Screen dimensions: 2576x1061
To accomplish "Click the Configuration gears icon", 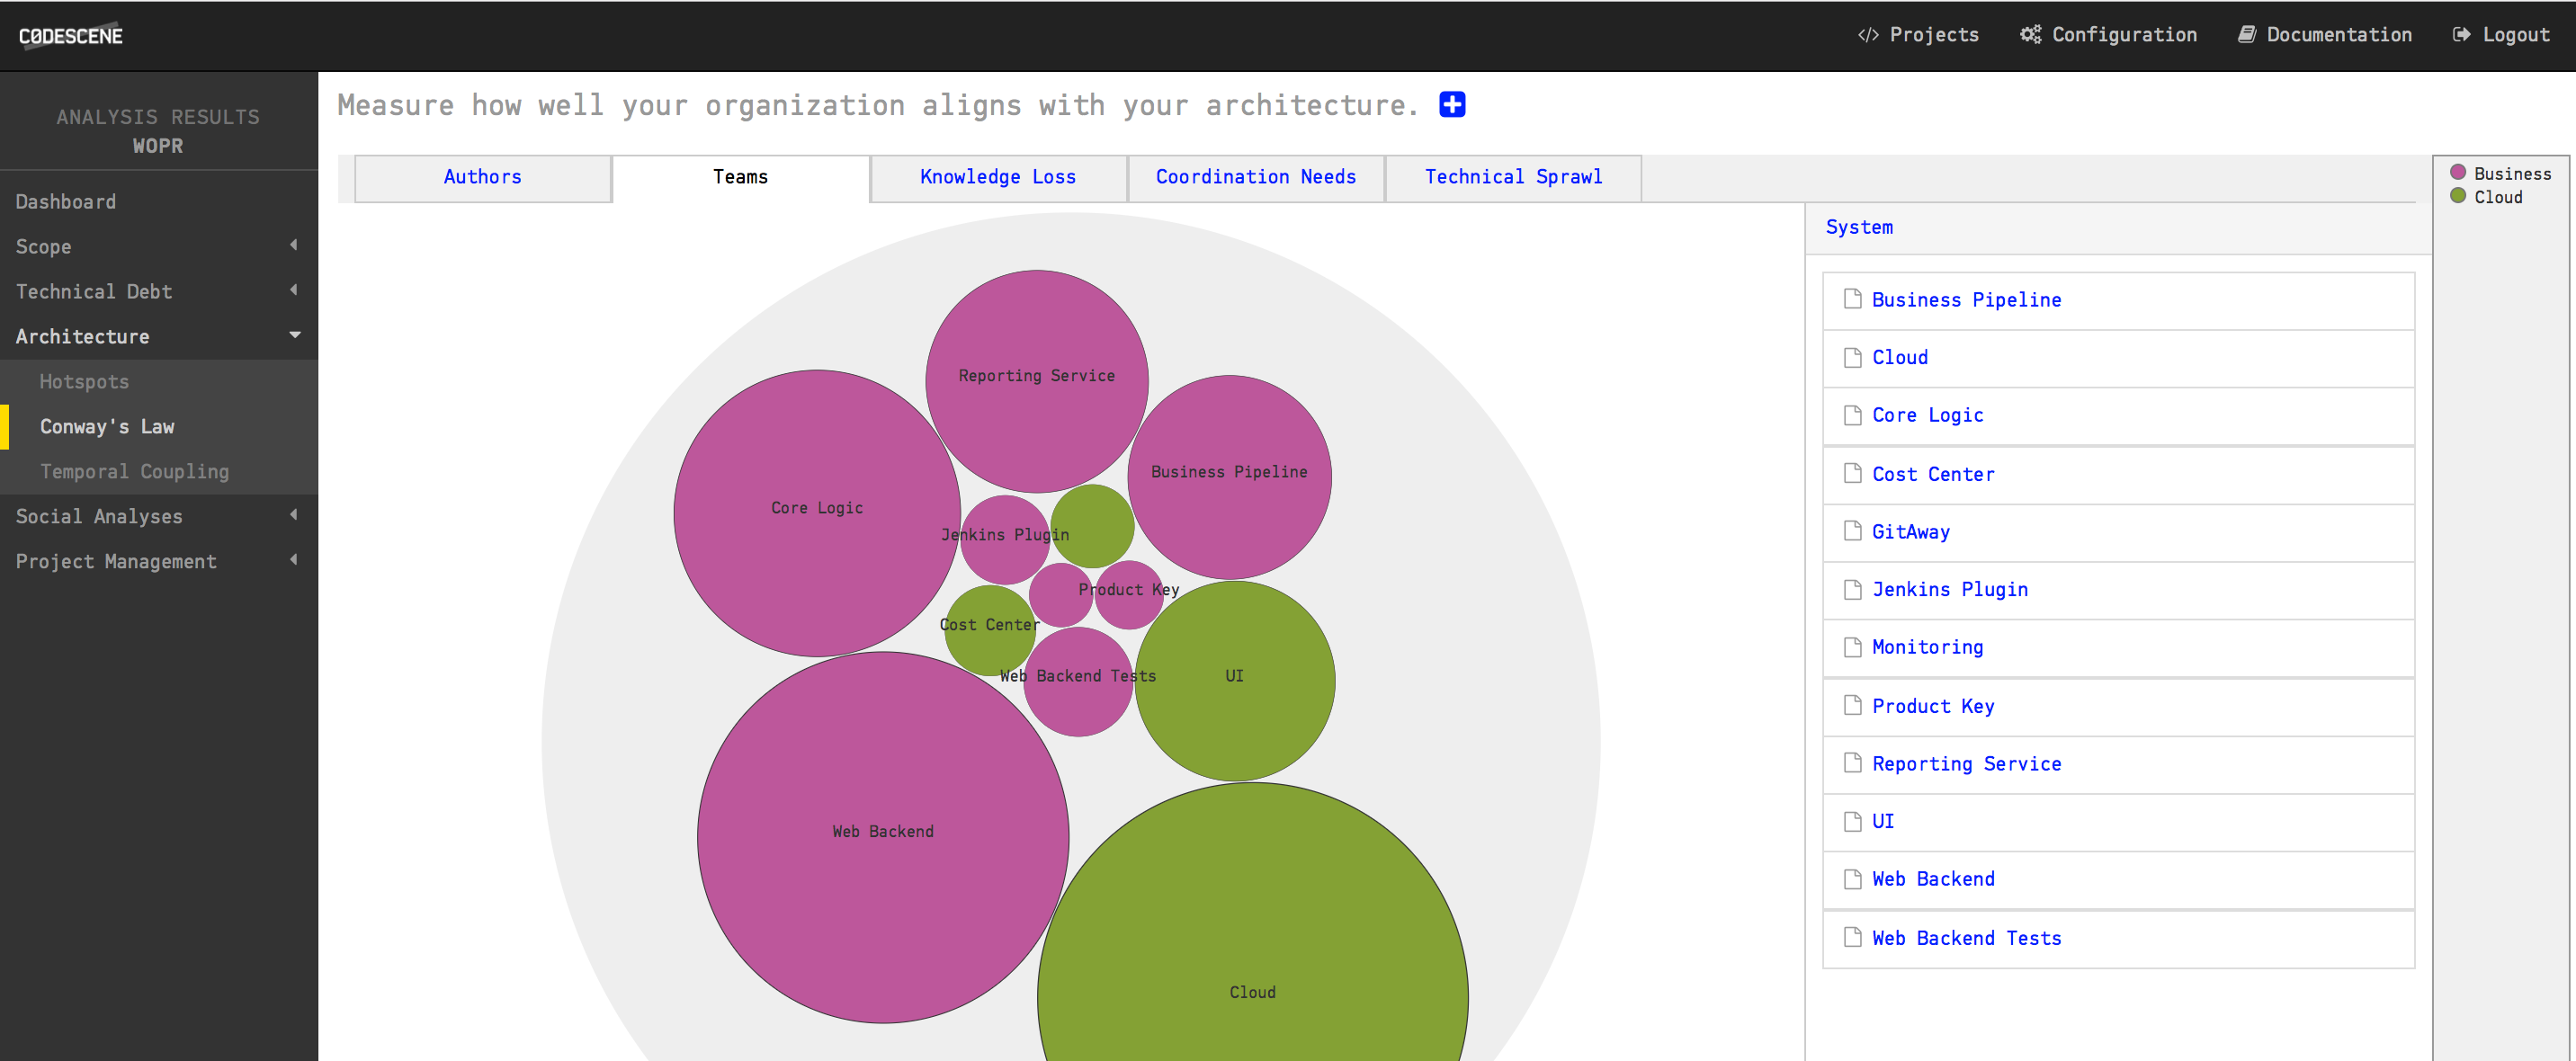I will 2030,35.
